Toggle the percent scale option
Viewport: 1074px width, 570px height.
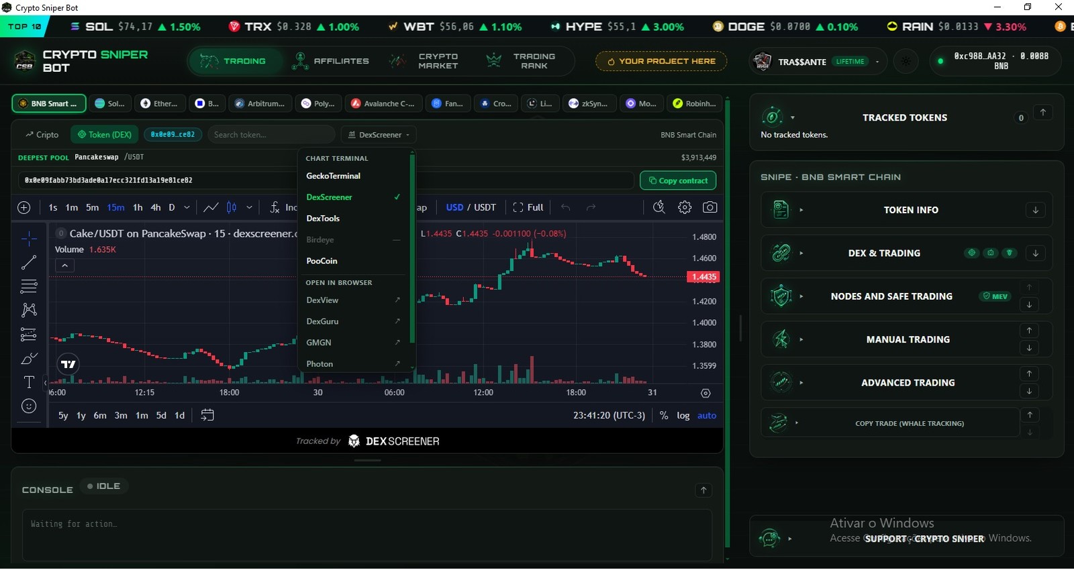point(664,415)
